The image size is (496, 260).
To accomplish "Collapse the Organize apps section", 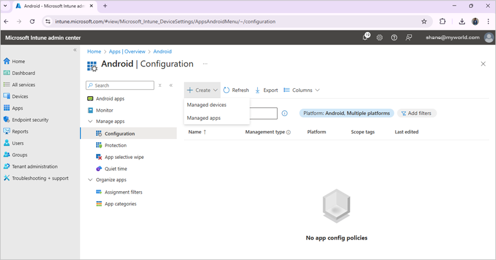I will coord(90,180).
